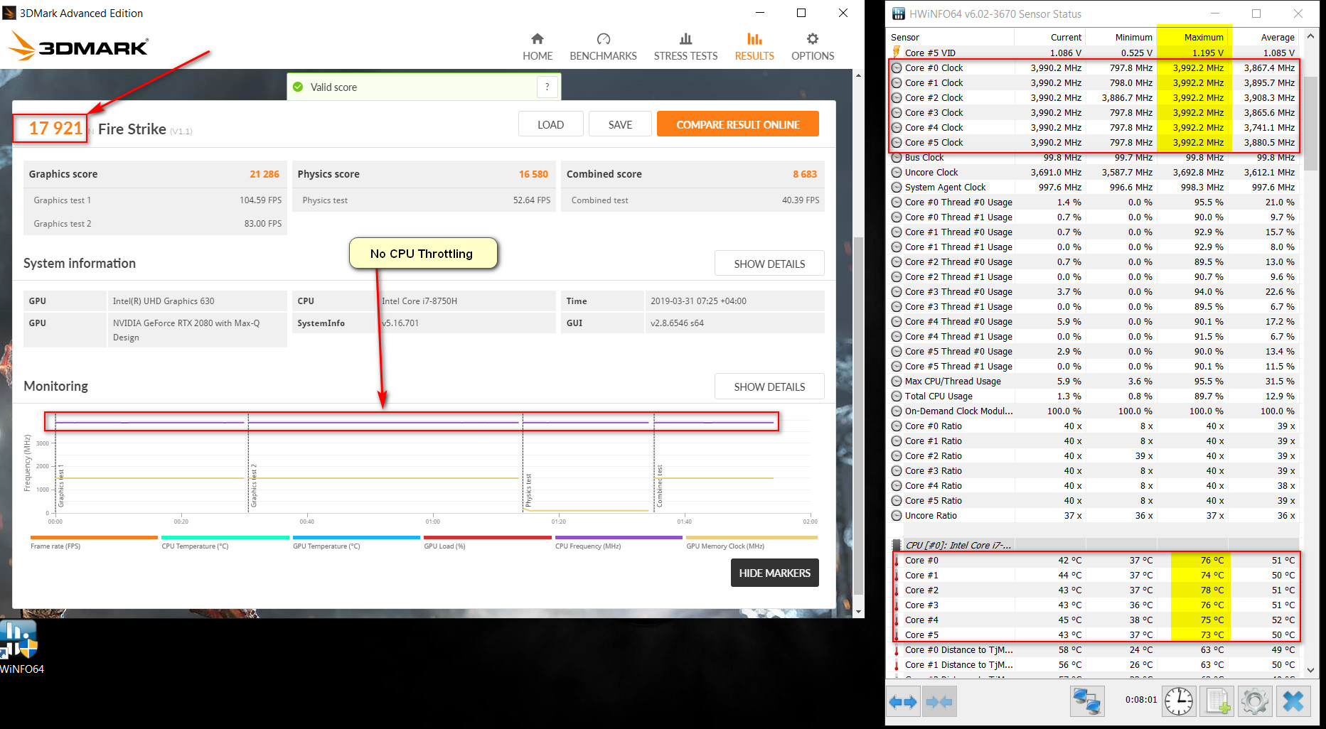
Task: Click the 'Graphics score' heading
Action: pyautogui.click(x=63, y=174)
